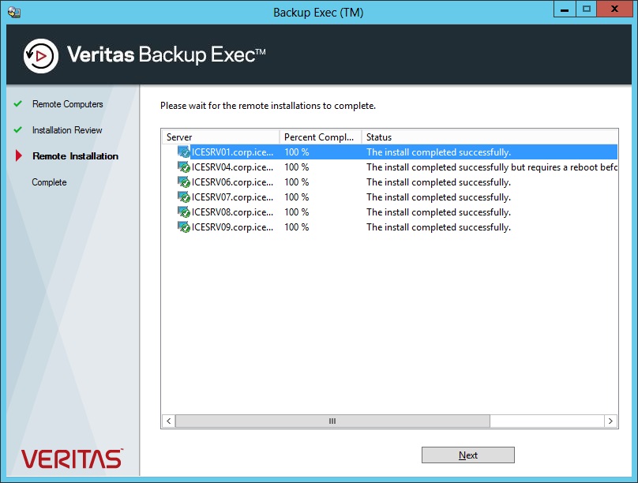
Task: Click the horizontal scrollbar thumb
Action: tap(332, 421)
